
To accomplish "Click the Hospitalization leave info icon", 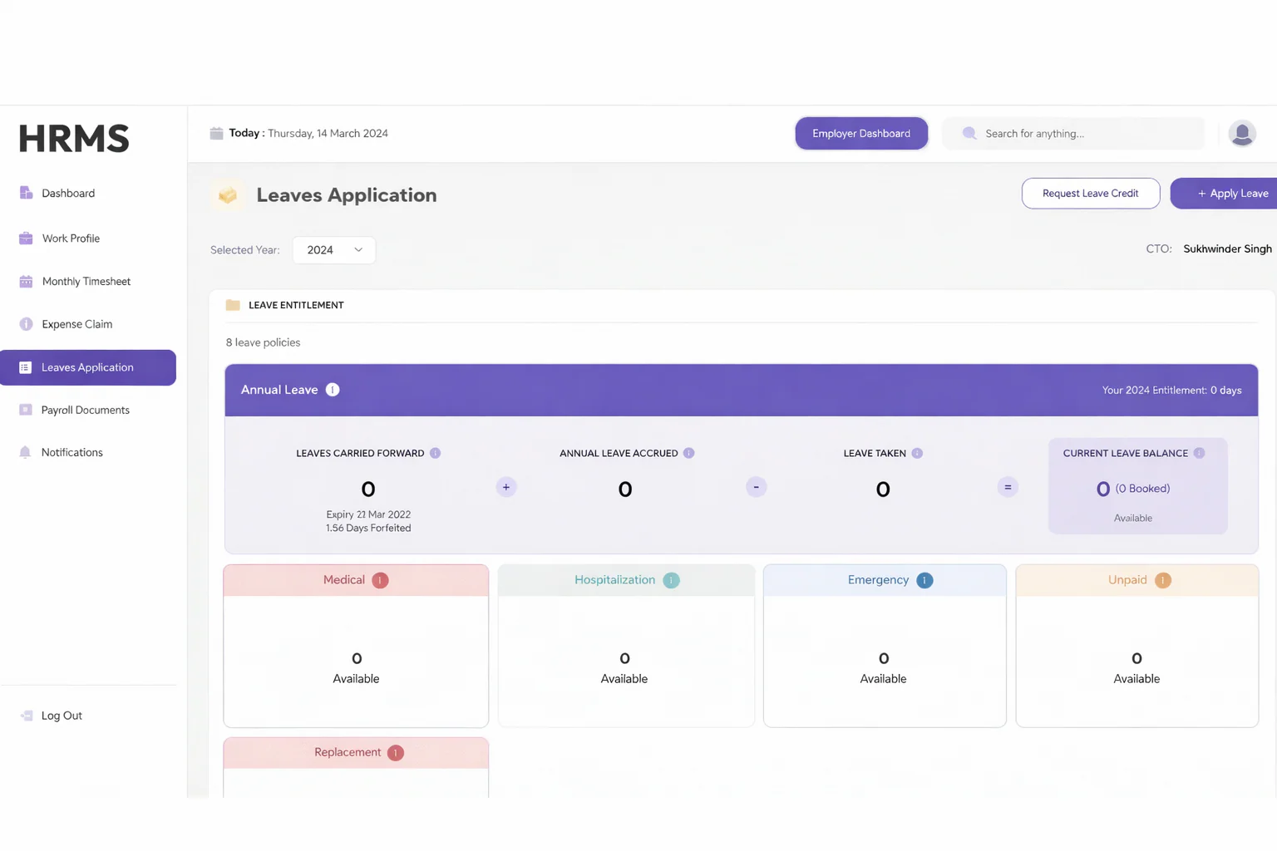I will (x=671, y=580).
